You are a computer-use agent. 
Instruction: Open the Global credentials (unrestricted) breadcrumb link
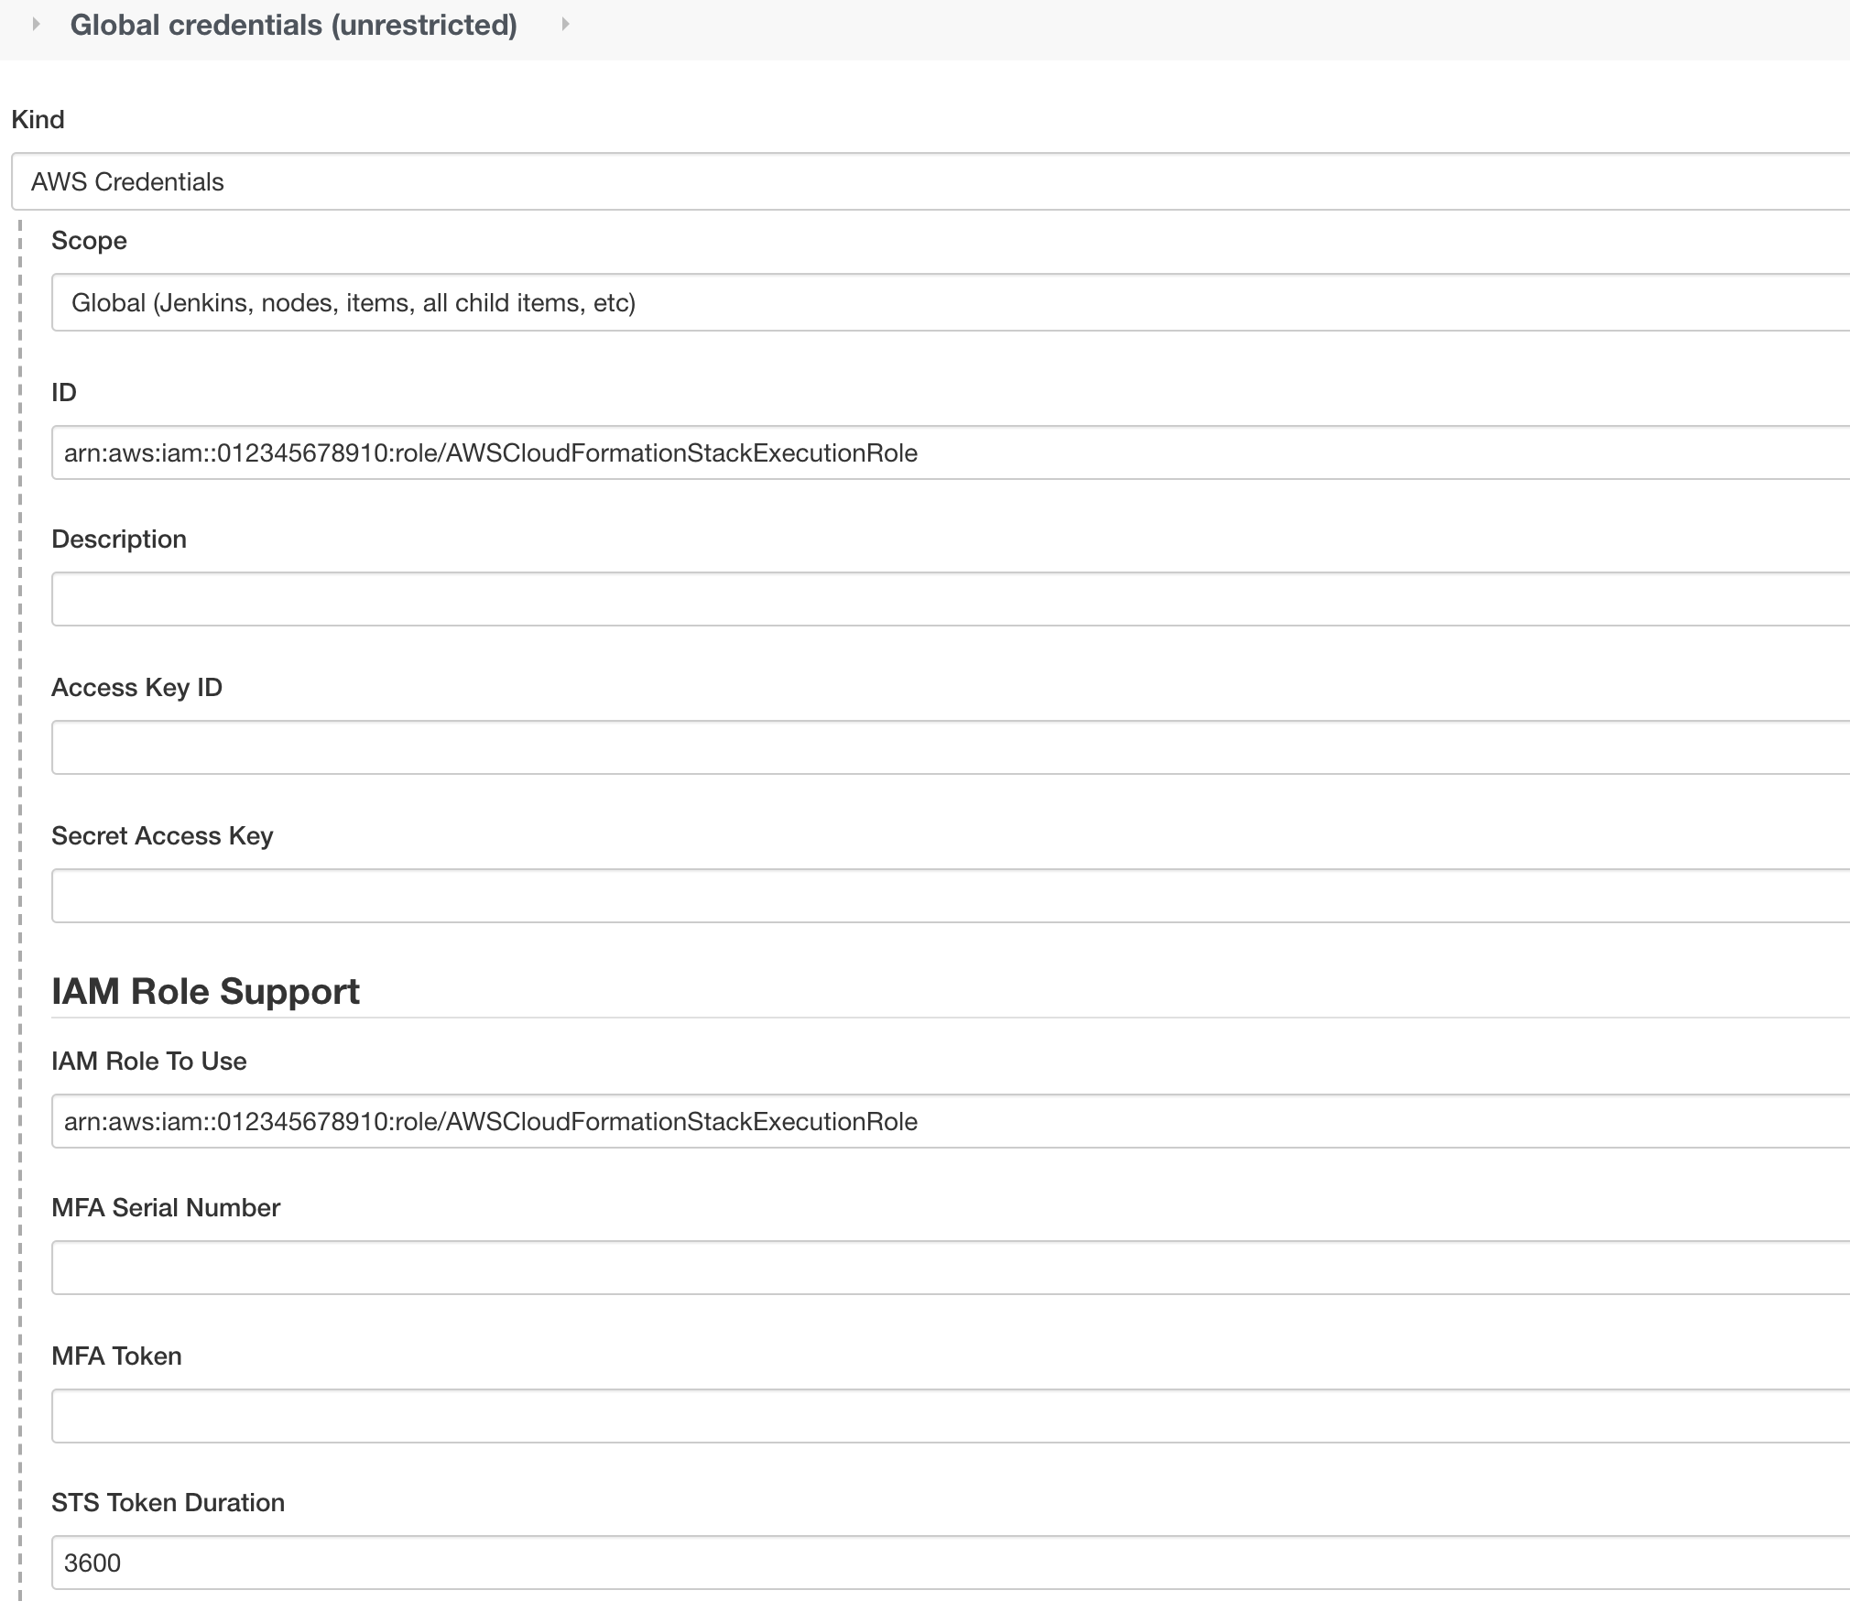click(x=293, y=26)
